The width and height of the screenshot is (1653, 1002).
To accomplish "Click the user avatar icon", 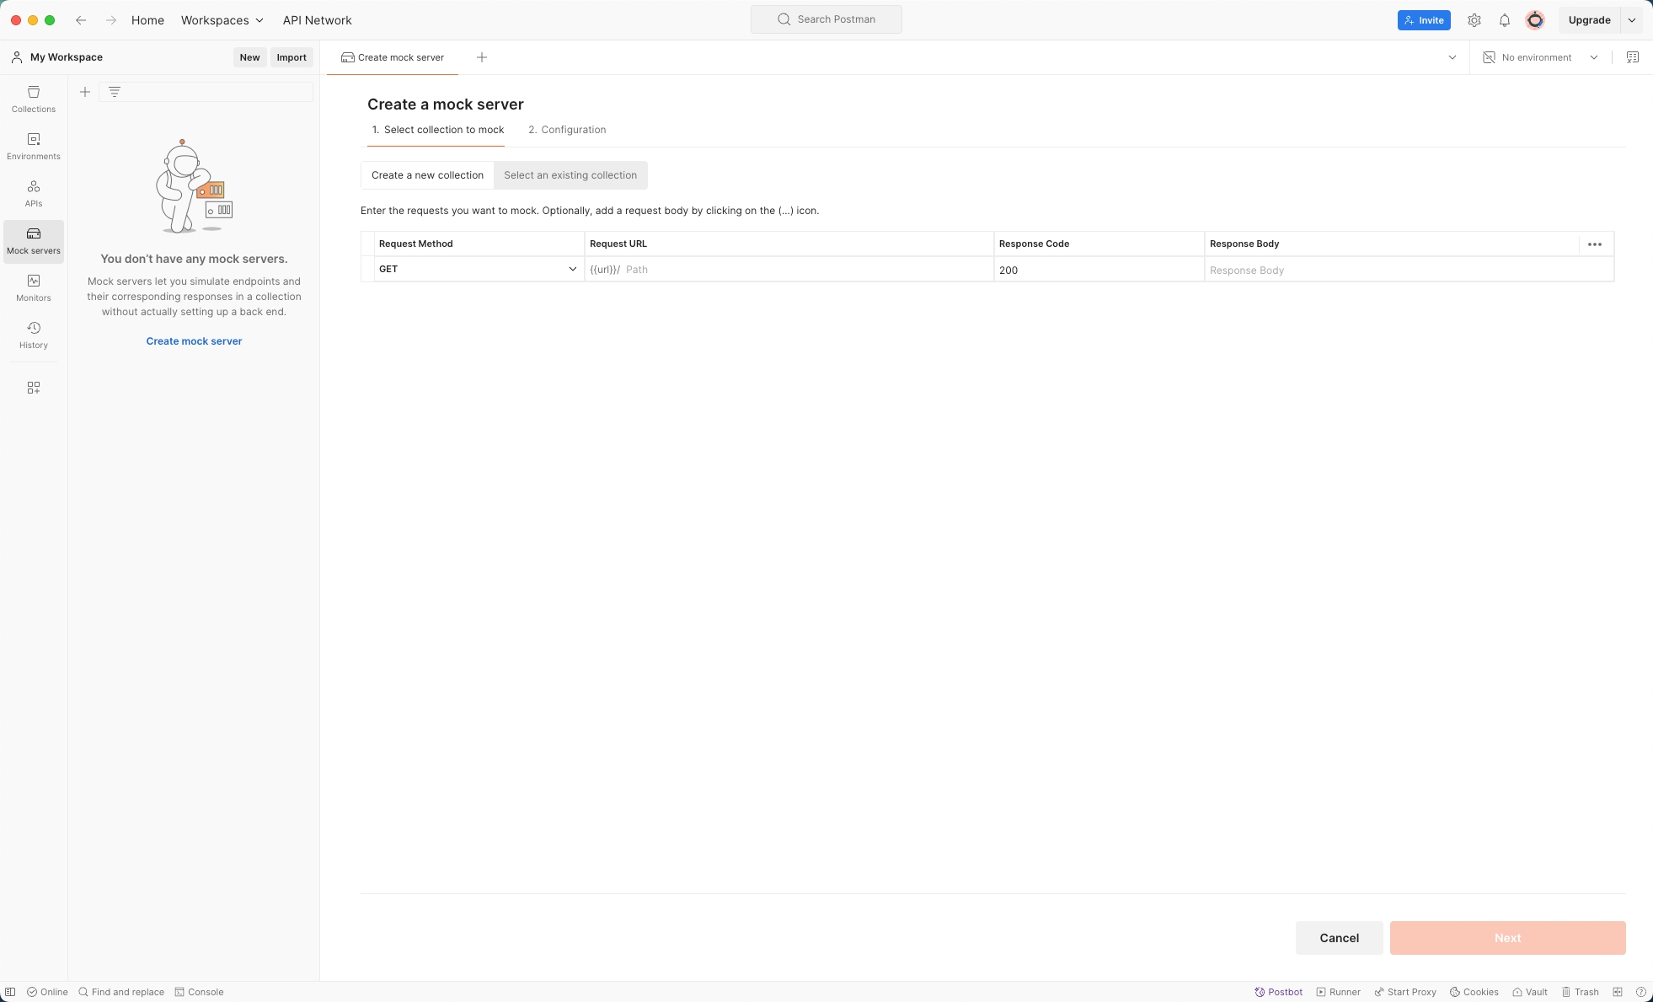I will pyautogui.click(x=1535, y=20).
